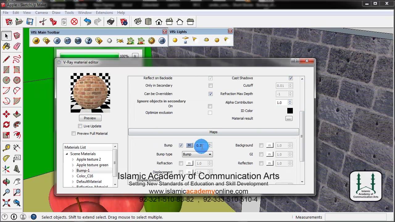Activate the Move tool
Viewport: 395px width, 222px height.
click(6, 114)
